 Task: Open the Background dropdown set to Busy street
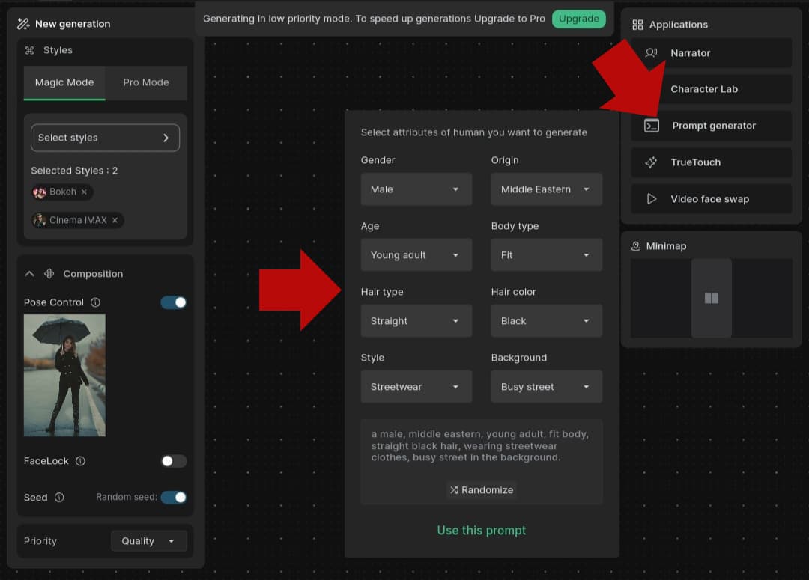(x=546, y=386)
